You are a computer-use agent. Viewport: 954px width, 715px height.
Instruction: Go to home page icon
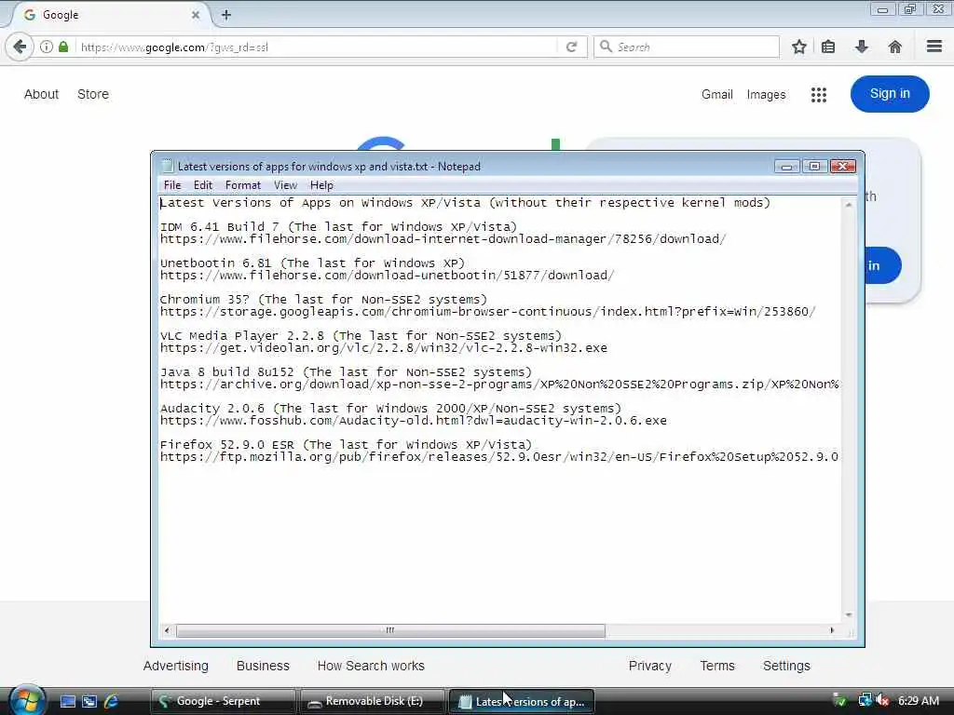(x=894, y=47)
